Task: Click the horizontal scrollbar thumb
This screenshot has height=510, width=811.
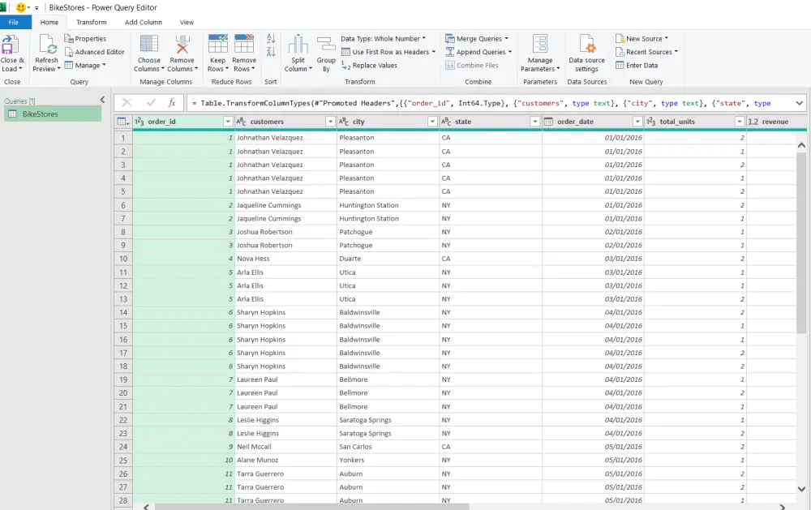Action: 312,507
